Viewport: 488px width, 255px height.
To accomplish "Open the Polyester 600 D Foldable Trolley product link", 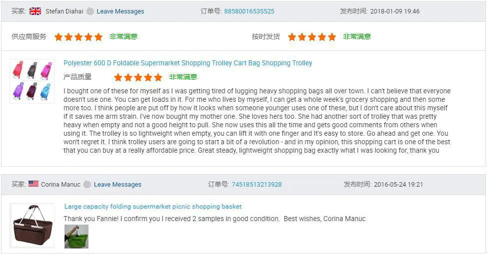I will (x=187, y=63).
